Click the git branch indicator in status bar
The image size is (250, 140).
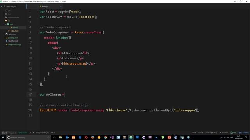coord(224,133)
